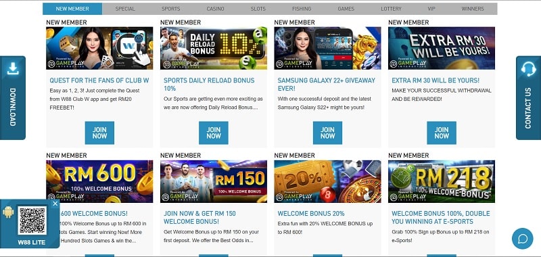Click the headset icon on Contact Us panel
This screenshot has height=257, width=541.
point(528,69)
